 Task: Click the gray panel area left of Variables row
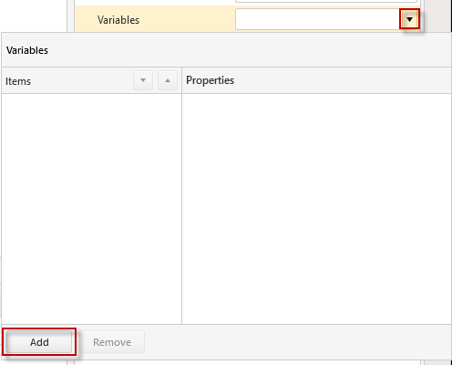pos(70,16)
